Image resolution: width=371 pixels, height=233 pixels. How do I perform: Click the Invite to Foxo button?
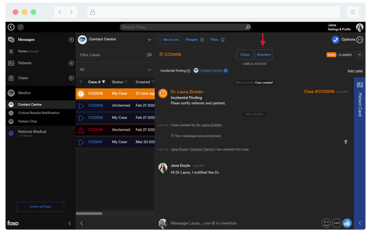click(x=40, y=207)
